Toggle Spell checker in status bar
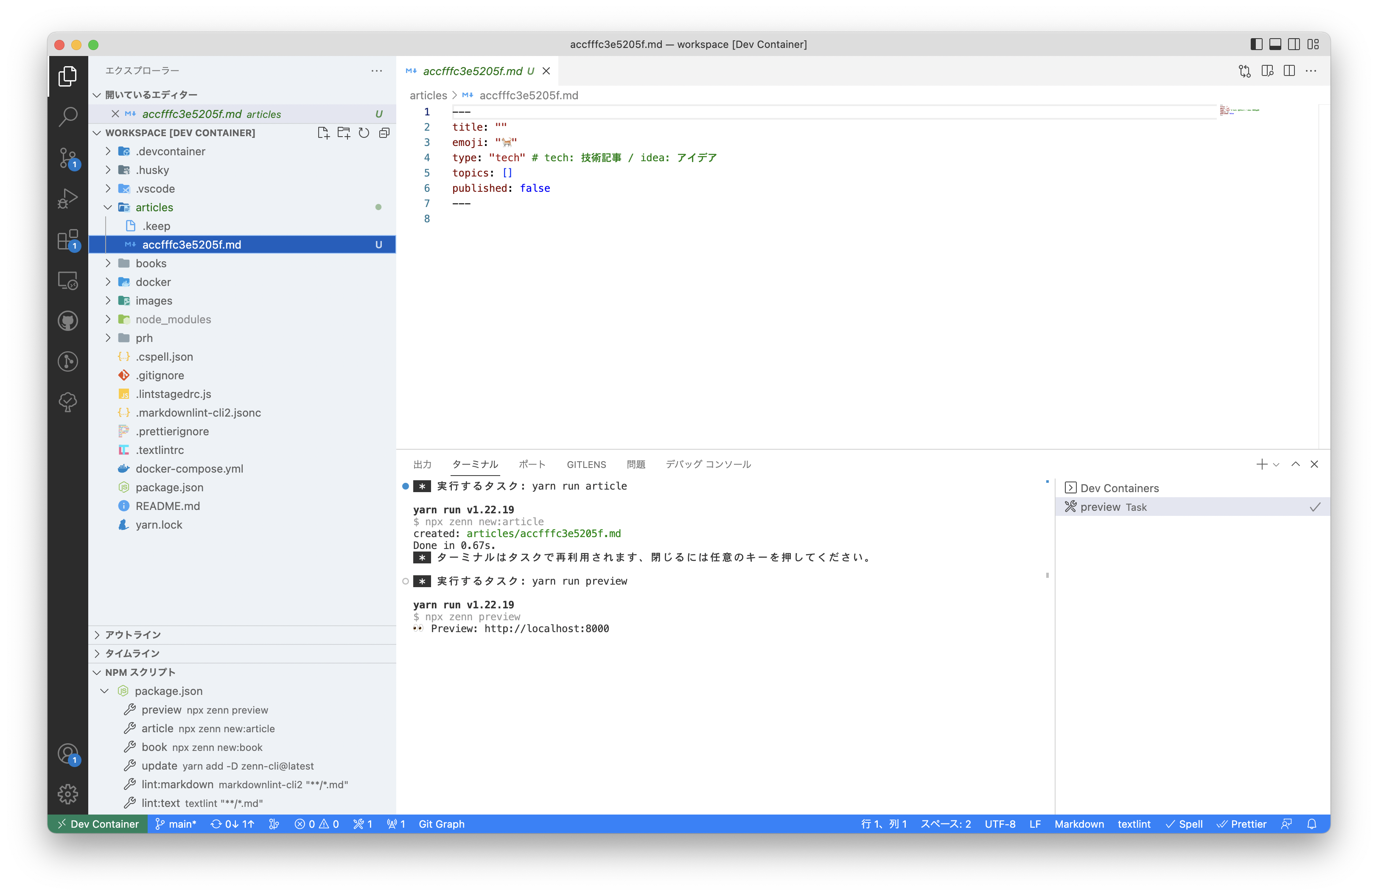 (1184, 823)
